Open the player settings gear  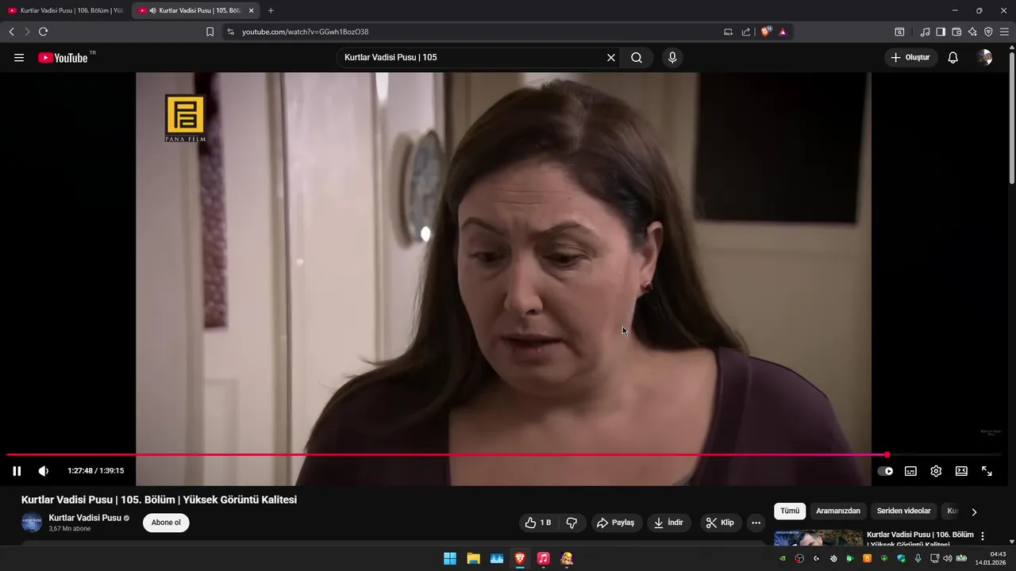pos(936,471)
